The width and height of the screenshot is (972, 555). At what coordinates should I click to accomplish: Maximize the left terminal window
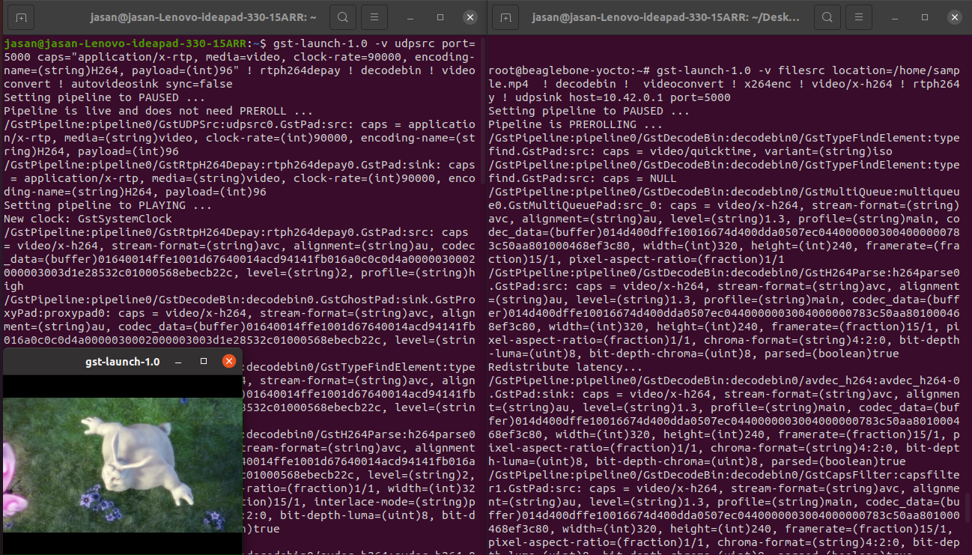440,16
